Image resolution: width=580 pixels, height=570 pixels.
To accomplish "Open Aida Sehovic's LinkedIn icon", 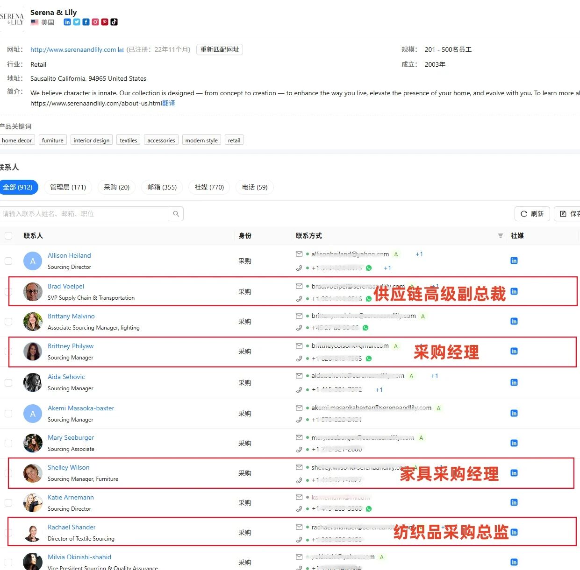I will click(x=514, y=382).
